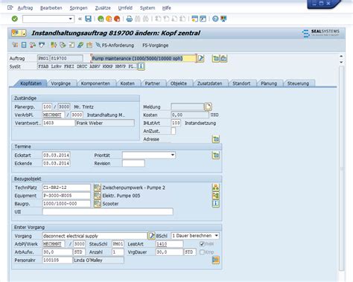
Task: Click the info icon at right of Baugrp. row
Action: tap(216, 203)
